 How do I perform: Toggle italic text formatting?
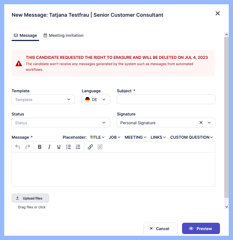tap(49, 147)
